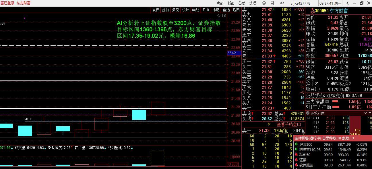Click the 涨跌幅度 indicator label
This screenshot has height=169, width=372.
coord(61,148)
